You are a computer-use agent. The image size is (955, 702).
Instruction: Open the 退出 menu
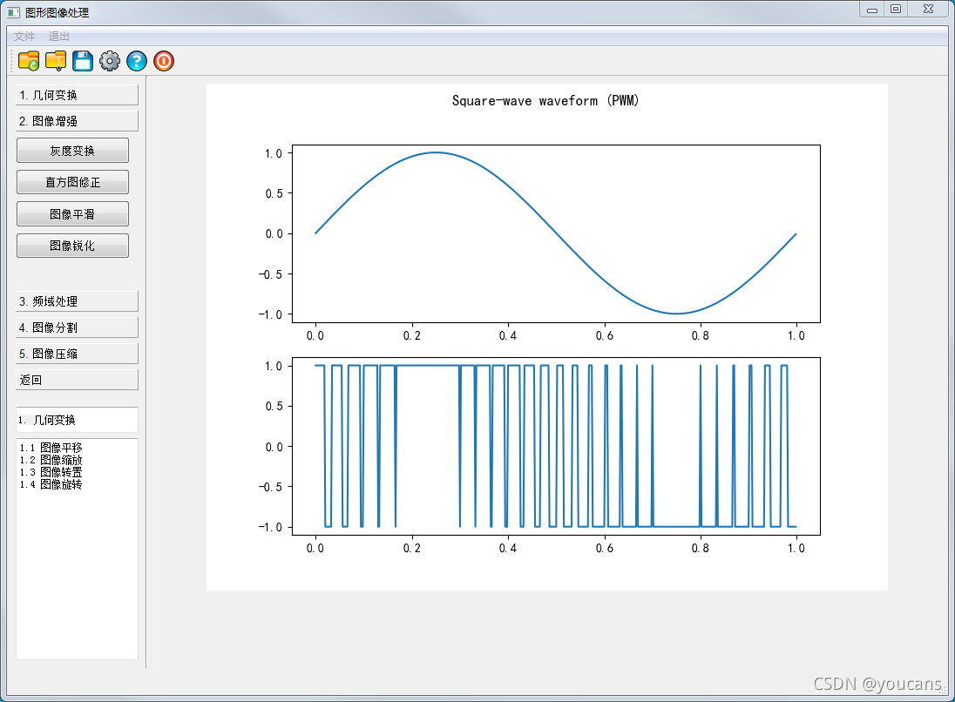59,36
